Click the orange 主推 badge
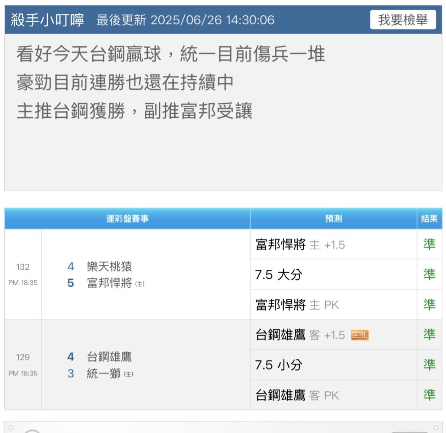446x433 pixels. [360, 335]
